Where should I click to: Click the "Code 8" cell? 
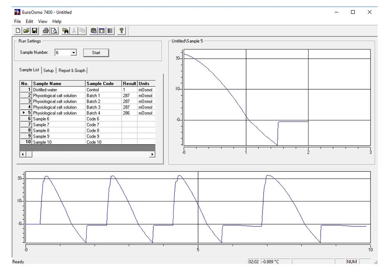point(103,131)
